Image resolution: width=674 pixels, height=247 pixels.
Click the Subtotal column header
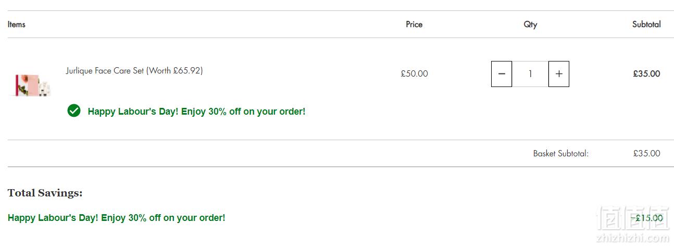tap(646, 24)
